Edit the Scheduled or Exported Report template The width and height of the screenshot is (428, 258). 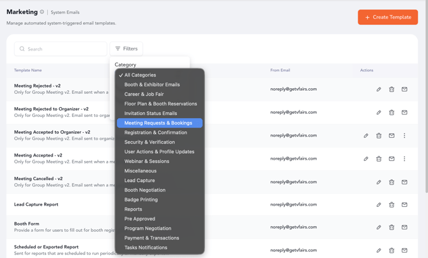pos(379,250)
